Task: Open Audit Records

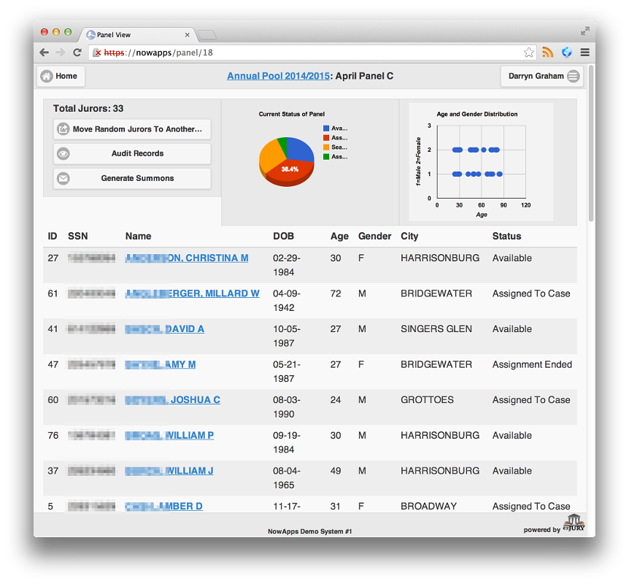Action: [132, 154]
